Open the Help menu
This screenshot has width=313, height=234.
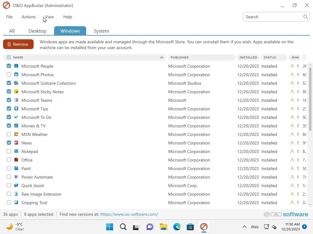pos(68,17)
